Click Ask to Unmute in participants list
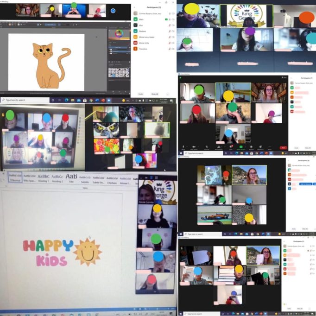The width and height of the screenshot is (316, 316). [x=306, y=184]
